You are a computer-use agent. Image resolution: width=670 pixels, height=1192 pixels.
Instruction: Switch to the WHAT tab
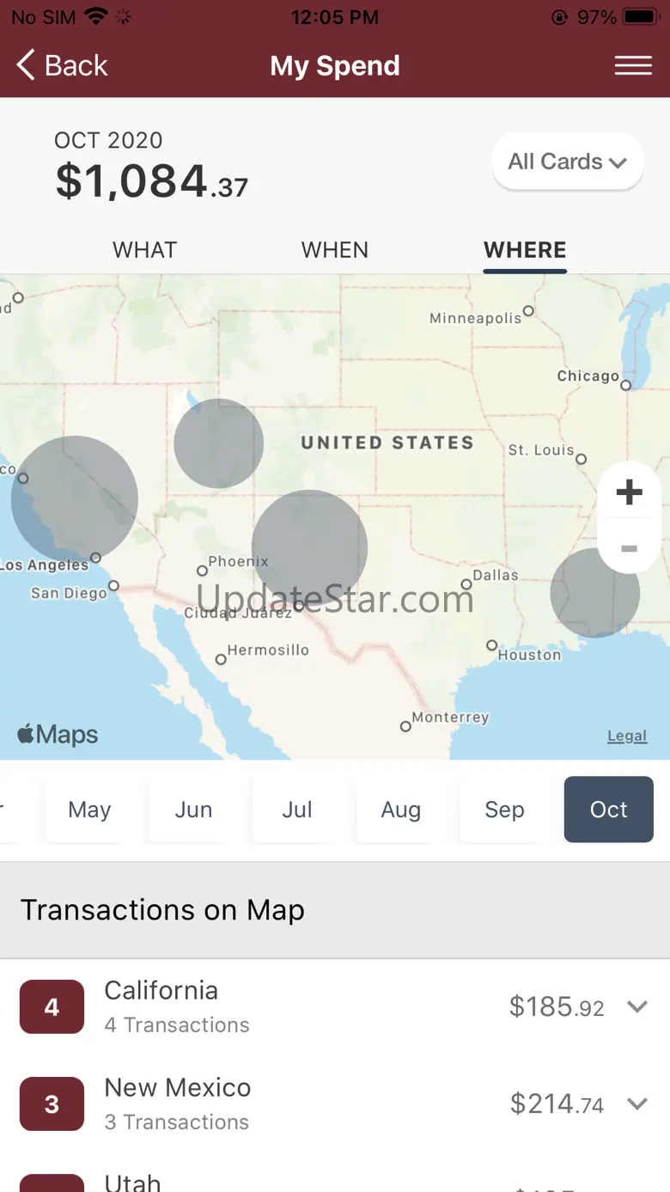pos(144,250)
